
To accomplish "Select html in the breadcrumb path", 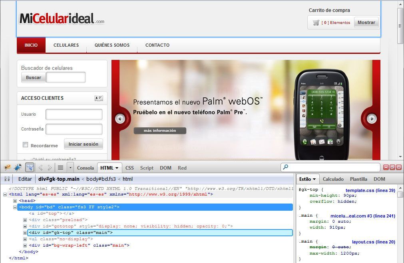I will click(127, 179).
